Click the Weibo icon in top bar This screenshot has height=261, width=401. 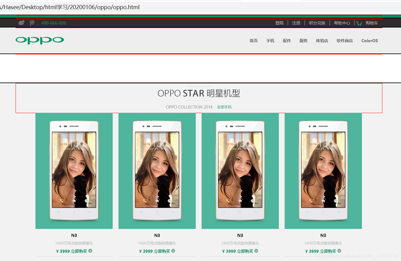click(21, 23)
